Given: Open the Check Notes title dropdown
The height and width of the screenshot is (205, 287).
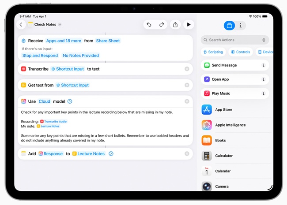Looking at the screenshot, I should 60,25.
